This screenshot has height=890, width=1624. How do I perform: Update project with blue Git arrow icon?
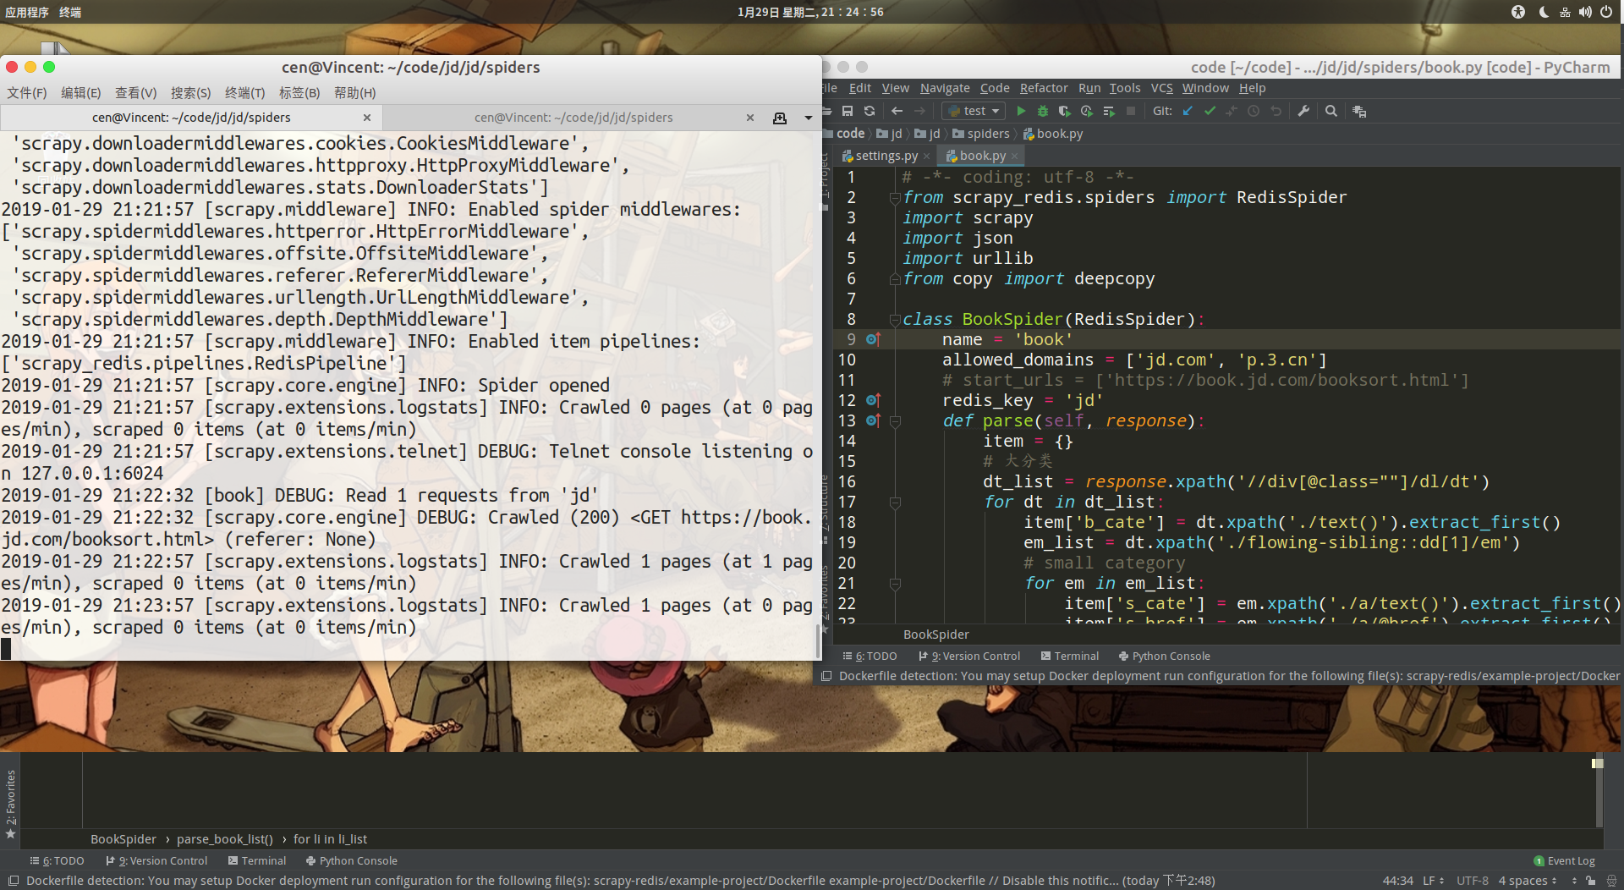point(1188,111)
